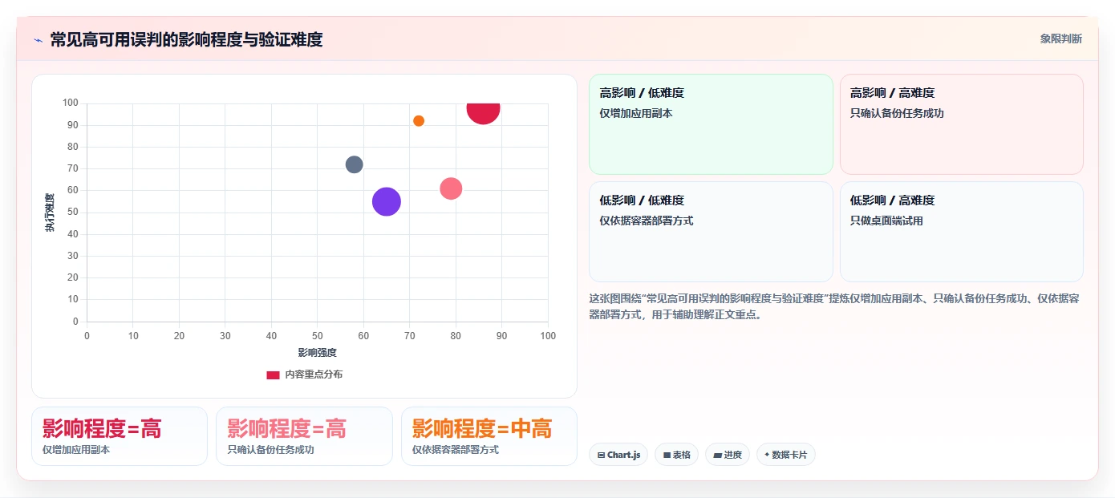Open the 高影响 / 低难度 quadrant card
1115x498 pixels.
711,124
